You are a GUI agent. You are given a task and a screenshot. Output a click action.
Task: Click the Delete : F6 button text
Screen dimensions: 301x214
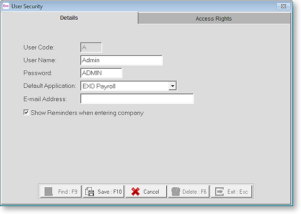click(x=194, y=192)
